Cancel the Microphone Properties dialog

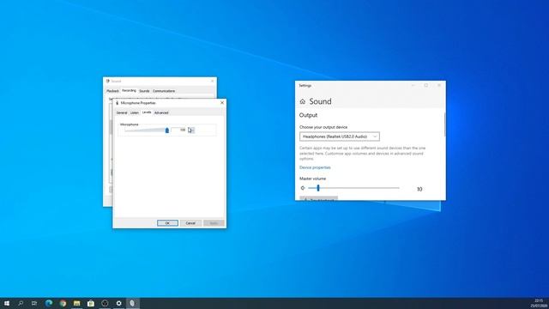pyautogui.click(x=190, y=223)
